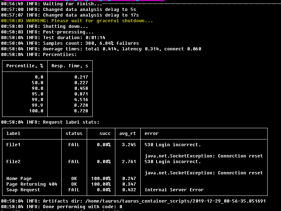
Task: Click the 'Average times' summary line
Action: [x=101, y=49]
